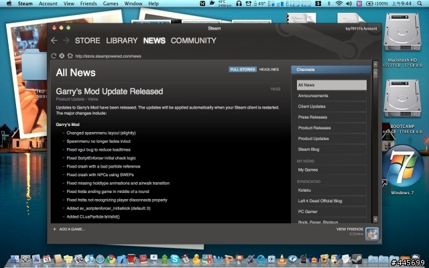Open the Calendar icon in the Dock

(x=47, y=259)
